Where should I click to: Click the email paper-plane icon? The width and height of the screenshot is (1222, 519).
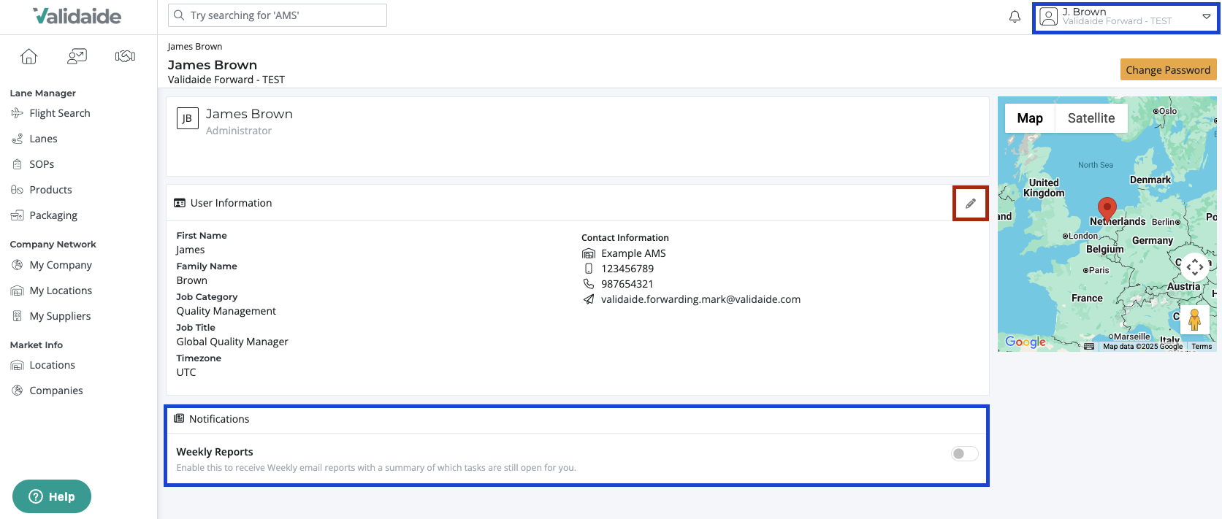click(x=589, y=299)
